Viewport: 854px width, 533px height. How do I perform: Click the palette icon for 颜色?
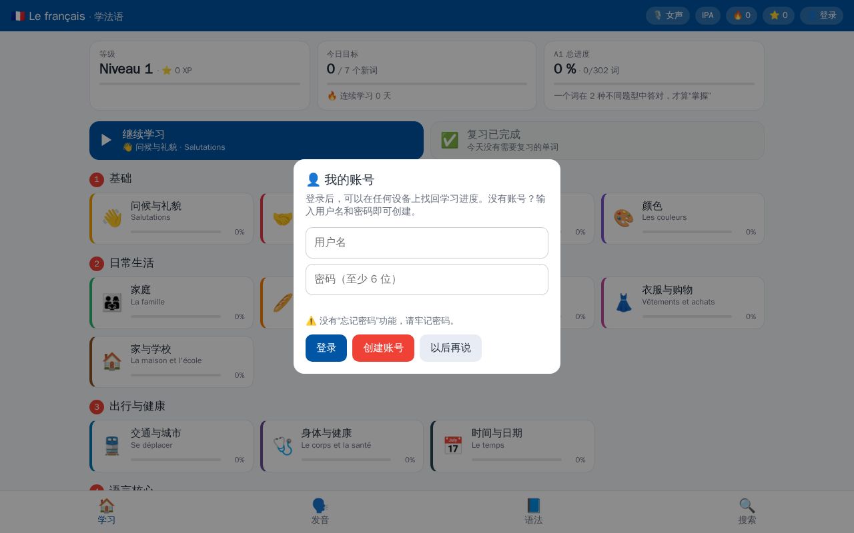click(x=623, y=219)
